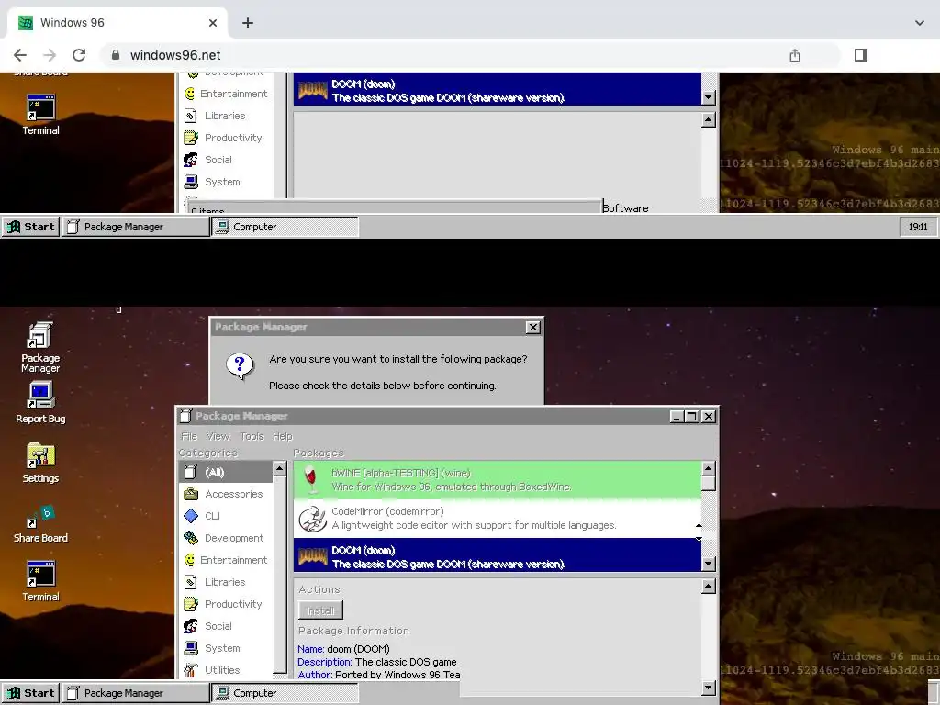The image size is (940, 705).
Task: Minimize the Package Manager window
Action: (677, 416)
